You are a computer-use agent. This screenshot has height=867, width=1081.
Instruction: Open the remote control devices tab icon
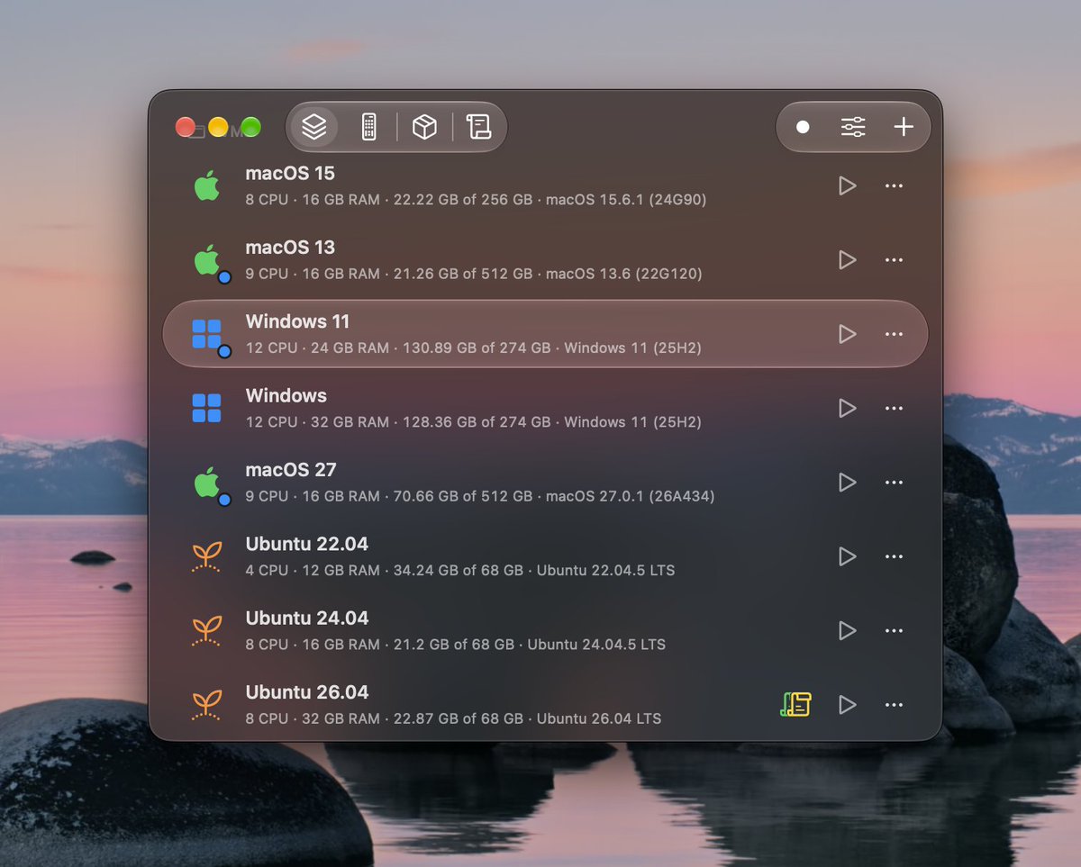(368, 127)
